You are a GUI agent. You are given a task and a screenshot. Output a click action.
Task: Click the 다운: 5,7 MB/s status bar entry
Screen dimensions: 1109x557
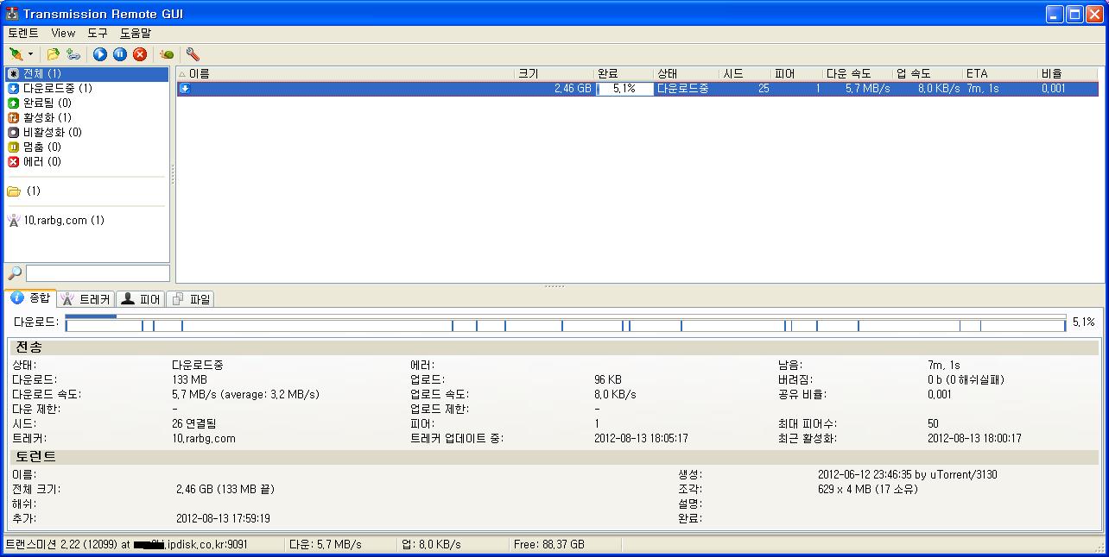click(325, 544)
